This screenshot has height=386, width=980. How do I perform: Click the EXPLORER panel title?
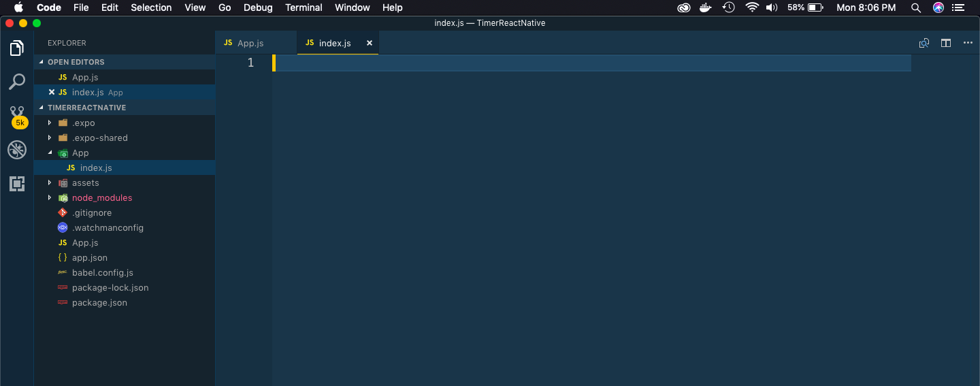[67, 43]
